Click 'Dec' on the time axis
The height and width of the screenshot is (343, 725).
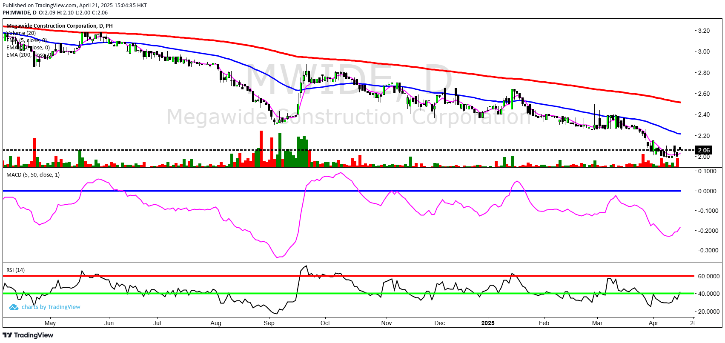(x=440, y=323)
